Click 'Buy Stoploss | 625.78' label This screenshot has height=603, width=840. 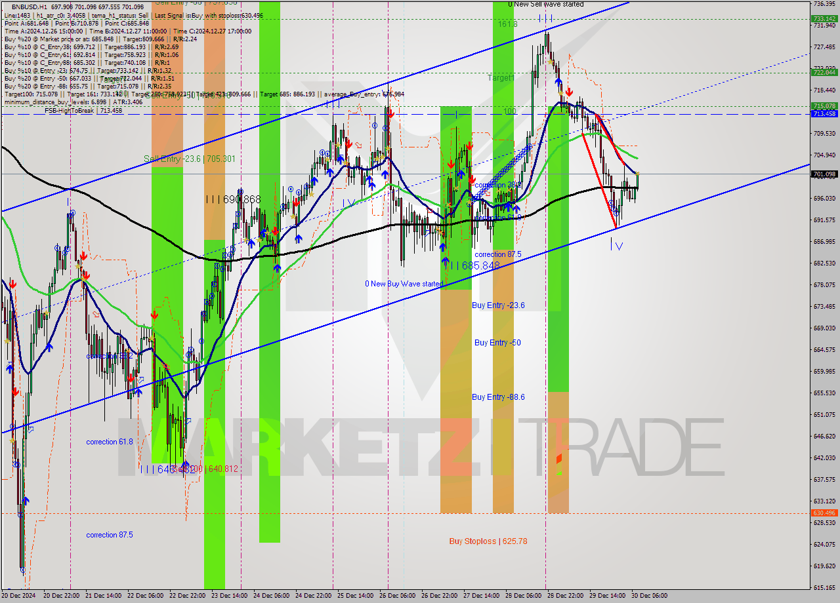point(488,541)
